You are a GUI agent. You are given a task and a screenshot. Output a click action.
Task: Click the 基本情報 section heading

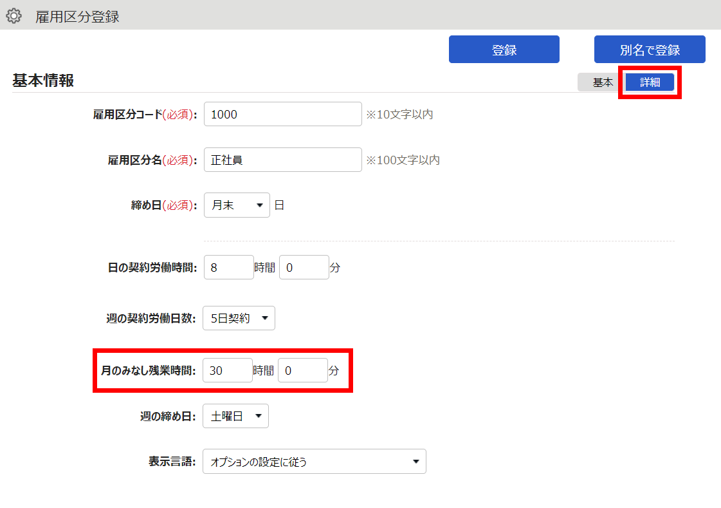pyautogui.click(x=42, y=80)
